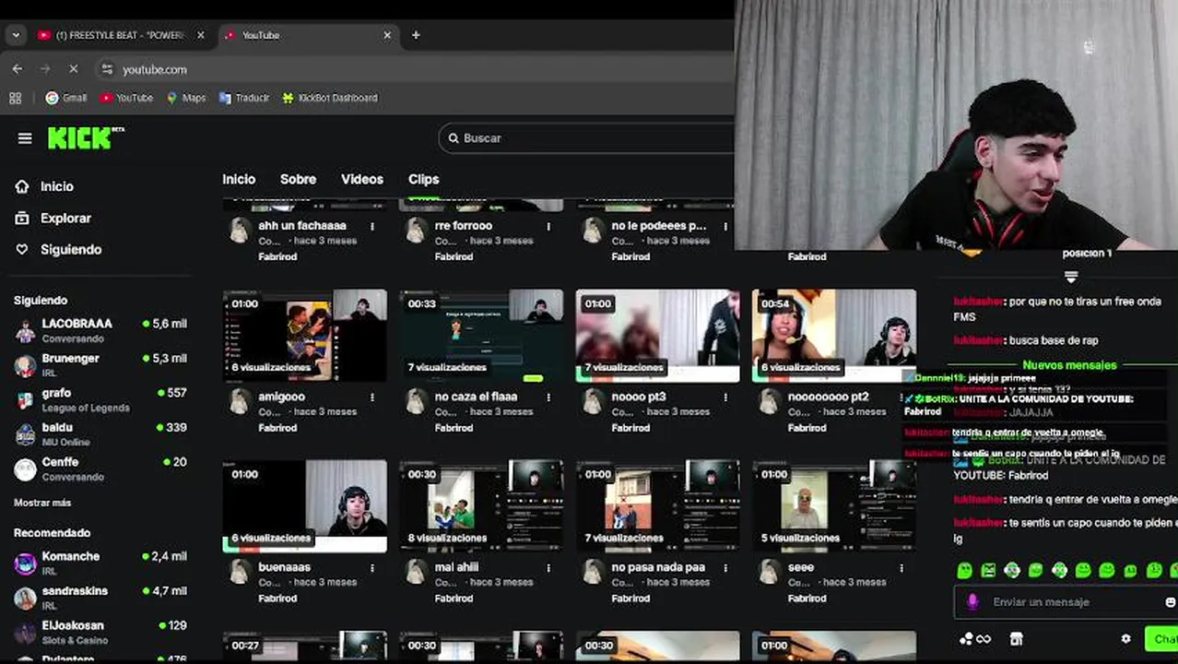
Task: Click the shop icon below chat
Action: 1016,639
